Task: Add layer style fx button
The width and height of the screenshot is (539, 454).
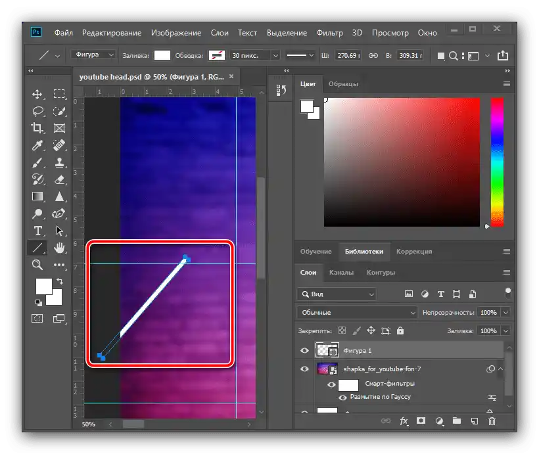Action: (x=404, y=421)
